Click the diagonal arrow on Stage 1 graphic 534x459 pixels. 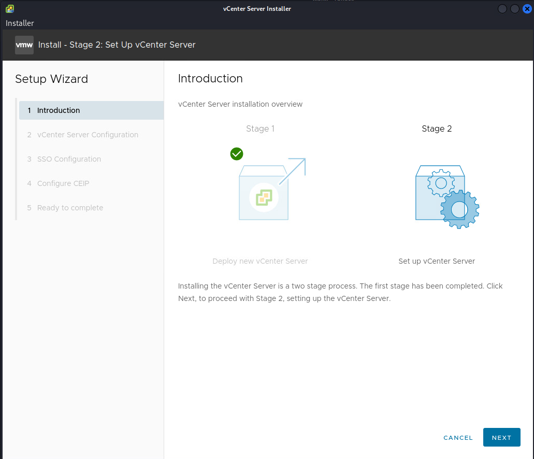(x=293, y=171)
